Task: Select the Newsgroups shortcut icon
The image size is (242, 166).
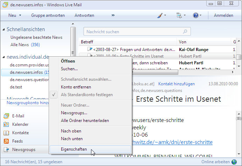Action: pos(6,150)
